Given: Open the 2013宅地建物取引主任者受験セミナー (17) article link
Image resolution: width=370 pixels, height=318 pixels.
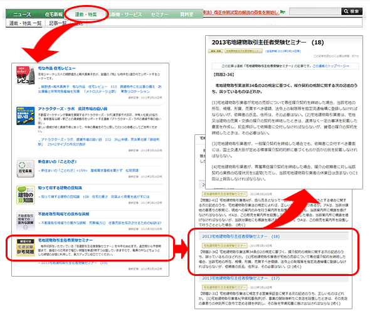Looking at the screenshot, I should pyautogui.click(x=241, y=278).
